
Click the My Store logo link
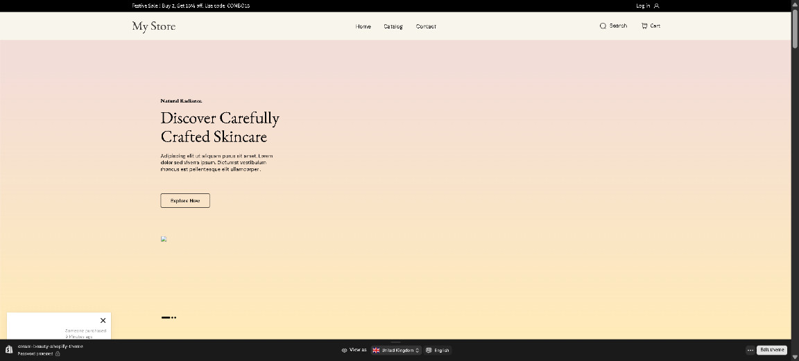click(154, 26)
